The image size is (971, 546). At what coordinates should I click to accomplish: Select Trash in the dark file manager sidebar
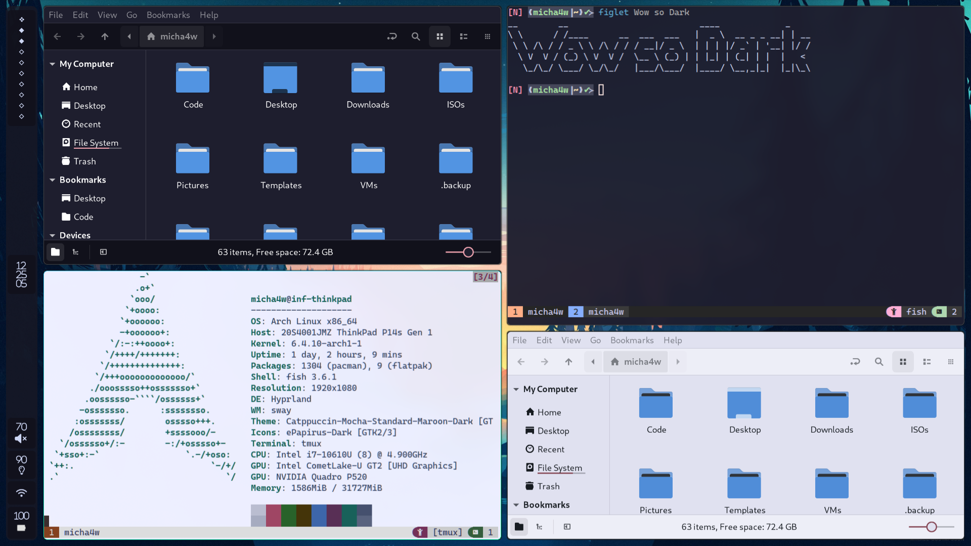pyautogui.click(x=79, y=161)
